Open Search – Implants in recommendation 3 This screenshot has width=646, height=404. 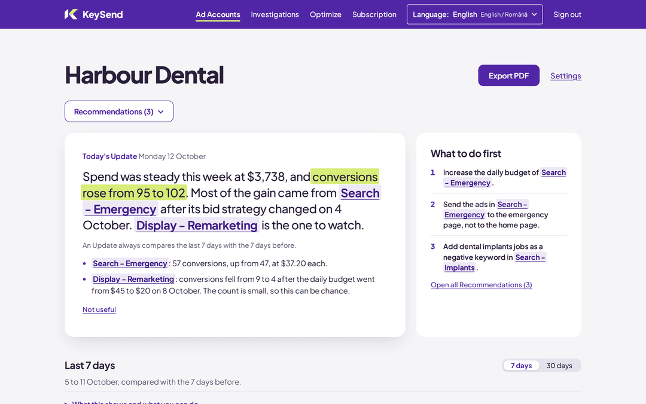530,257
